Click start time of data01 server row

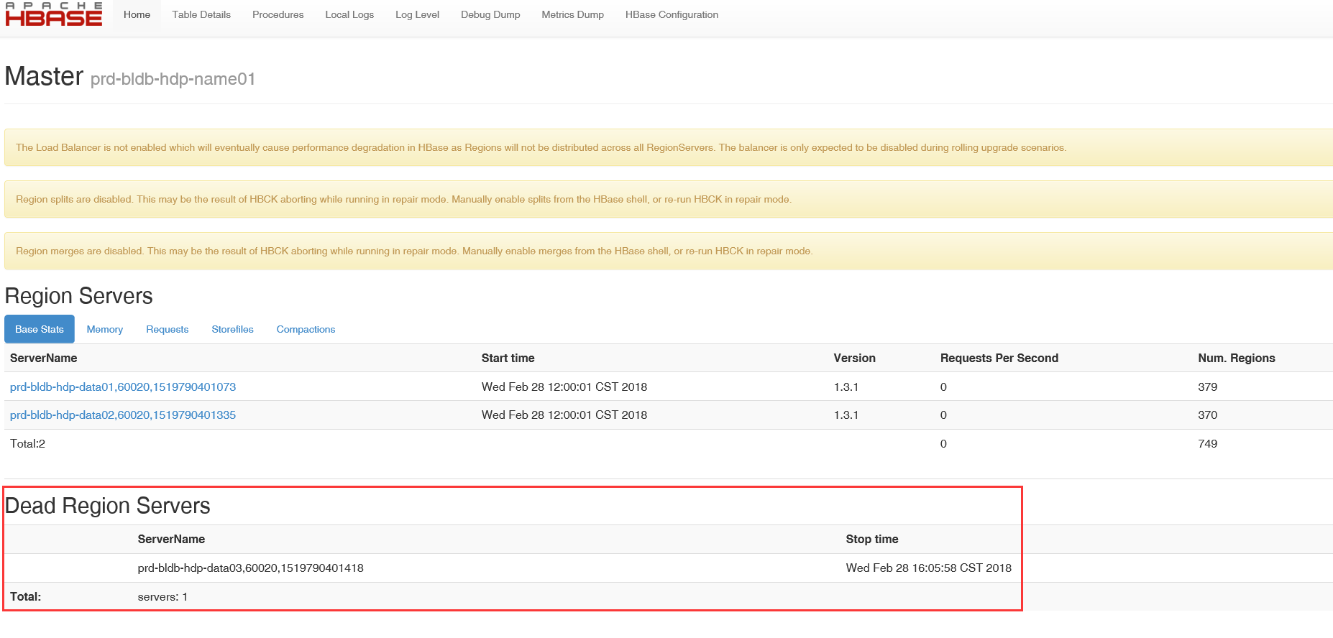click(564, 387)
